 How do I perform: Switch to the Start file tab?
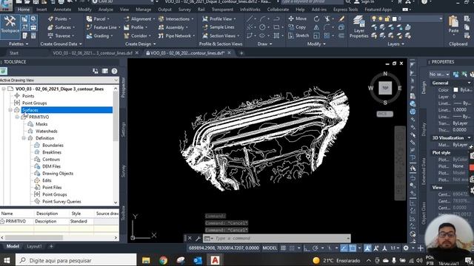[14, 53]
